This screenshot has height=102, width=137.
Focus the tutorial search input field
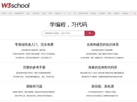point(63,33)
